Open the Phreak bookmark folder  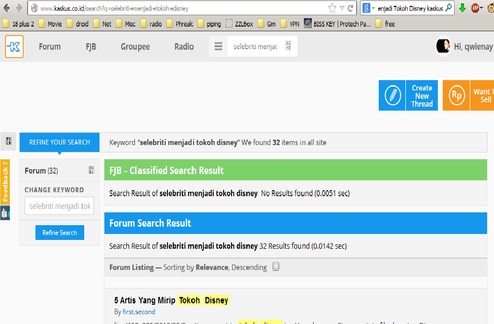pos(180,24)
